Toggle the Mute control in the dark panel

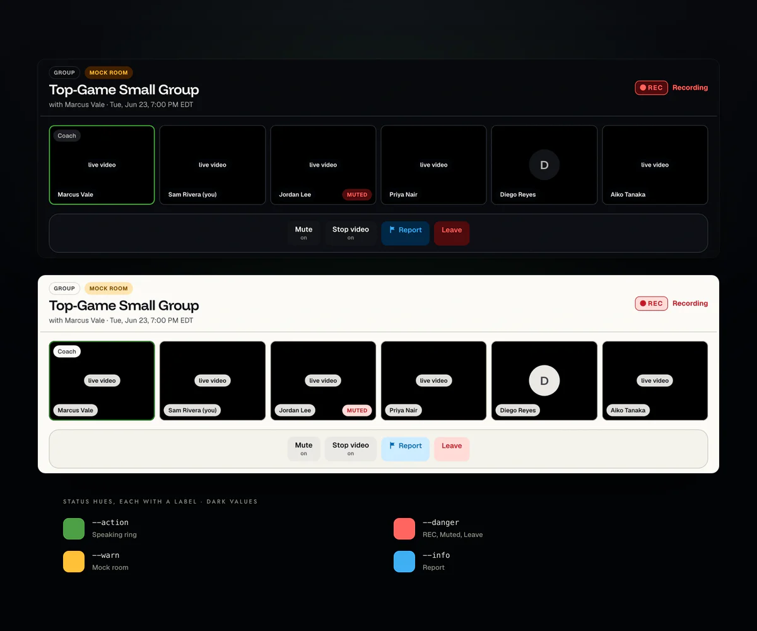304,233
